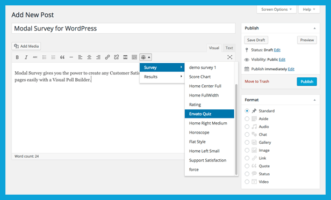Toggle bold formatting in editor toolbar
This screenshot has height=200, width=331.
(x=17, y=57)
